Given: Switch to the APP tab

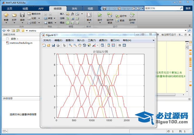Looking at the screenshot, I should tap(41, 9).
